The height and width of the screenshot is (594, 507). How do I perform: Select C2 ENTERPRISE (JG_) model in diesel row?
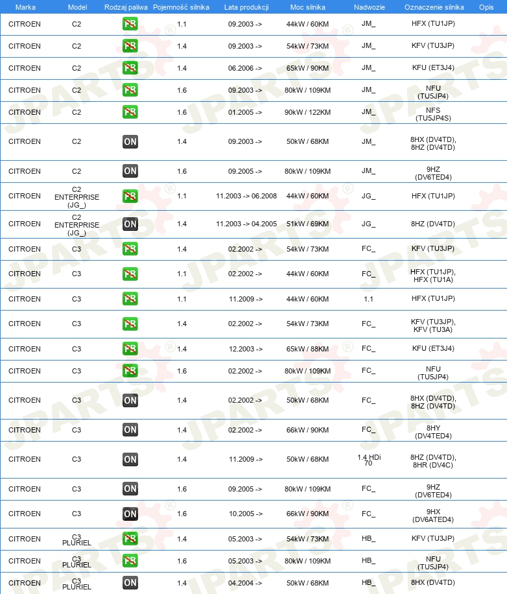pos(77,225)
